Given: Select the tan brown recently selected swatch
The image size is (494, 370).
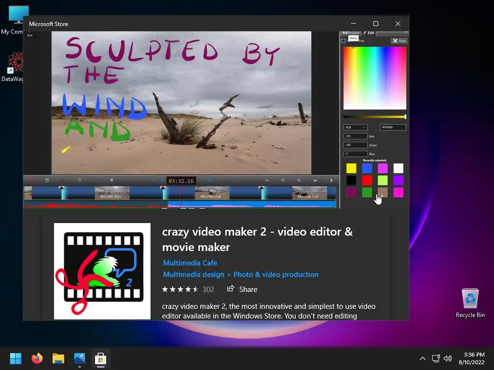Looking at the screenshot, I should (383, 192).
